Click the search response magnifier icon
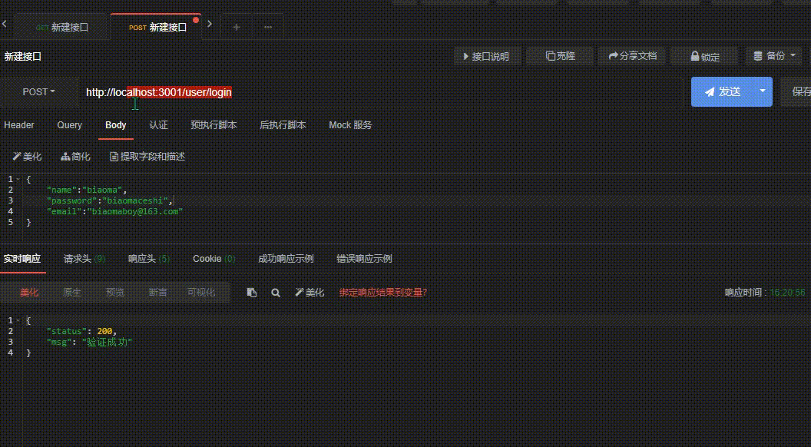The height and width of the screenshot is (447, 811). (x=276, y=293)
